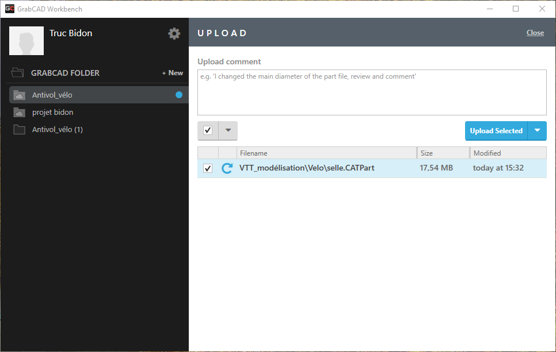Open settings with the gear icon
The height and width of the screenshot is (352, 556).
point(174,34)
